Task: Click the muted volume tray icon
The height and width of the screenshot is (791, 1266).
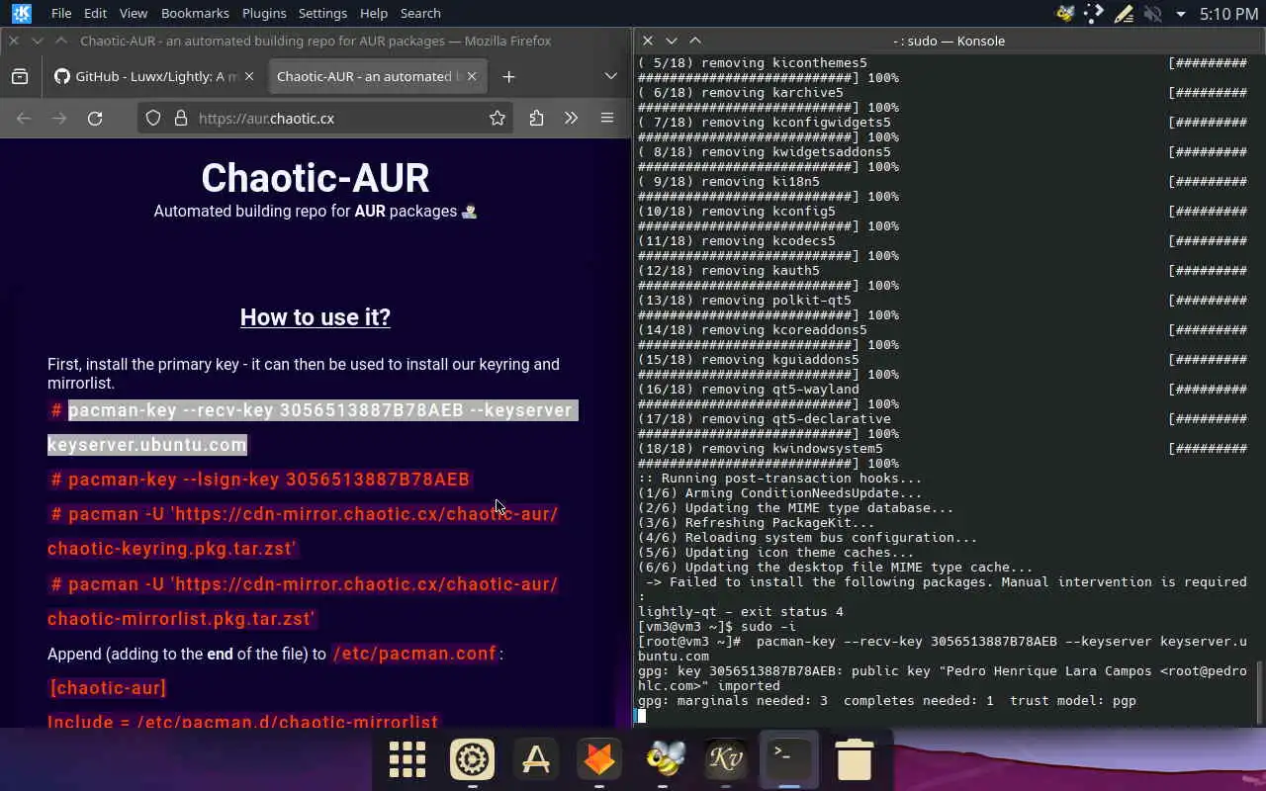Action: [1152, 14]
